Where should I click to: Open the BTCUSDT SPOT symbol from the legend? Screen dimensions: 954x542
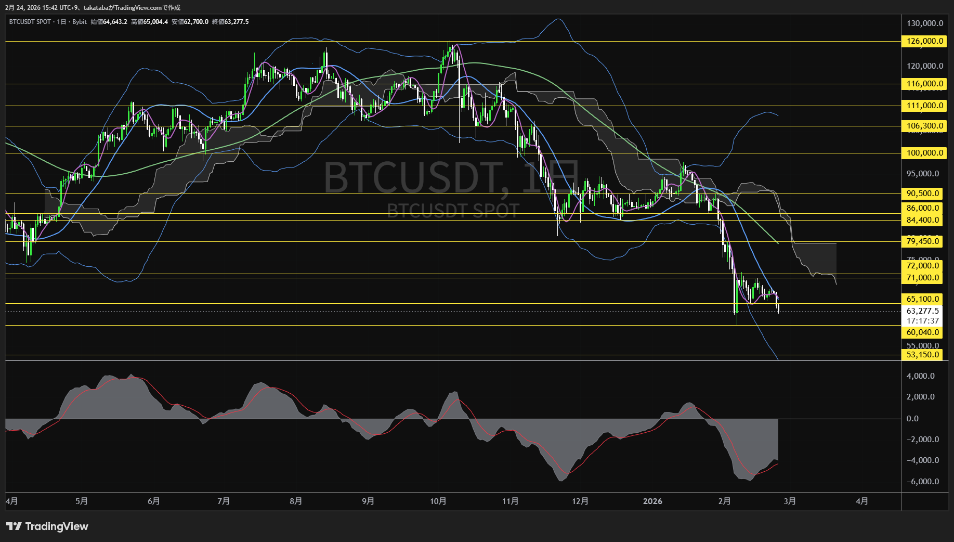(x=29, y=22)
